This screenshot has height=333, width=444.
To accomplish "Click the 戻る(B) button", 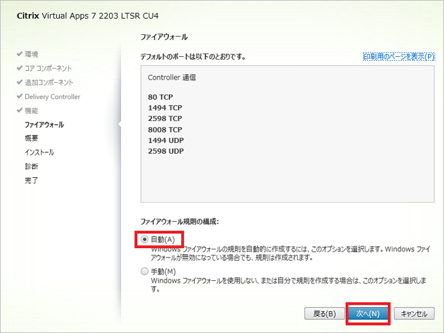I will [324, 314].
